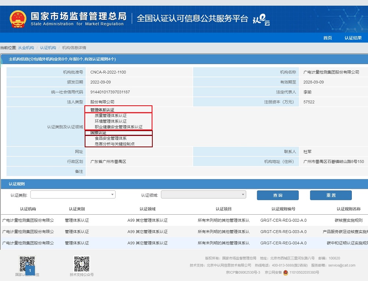Click the blue page number 1 badge
Image resolution: width=368 pixels, height=281 pixels.
pos(30,271)
